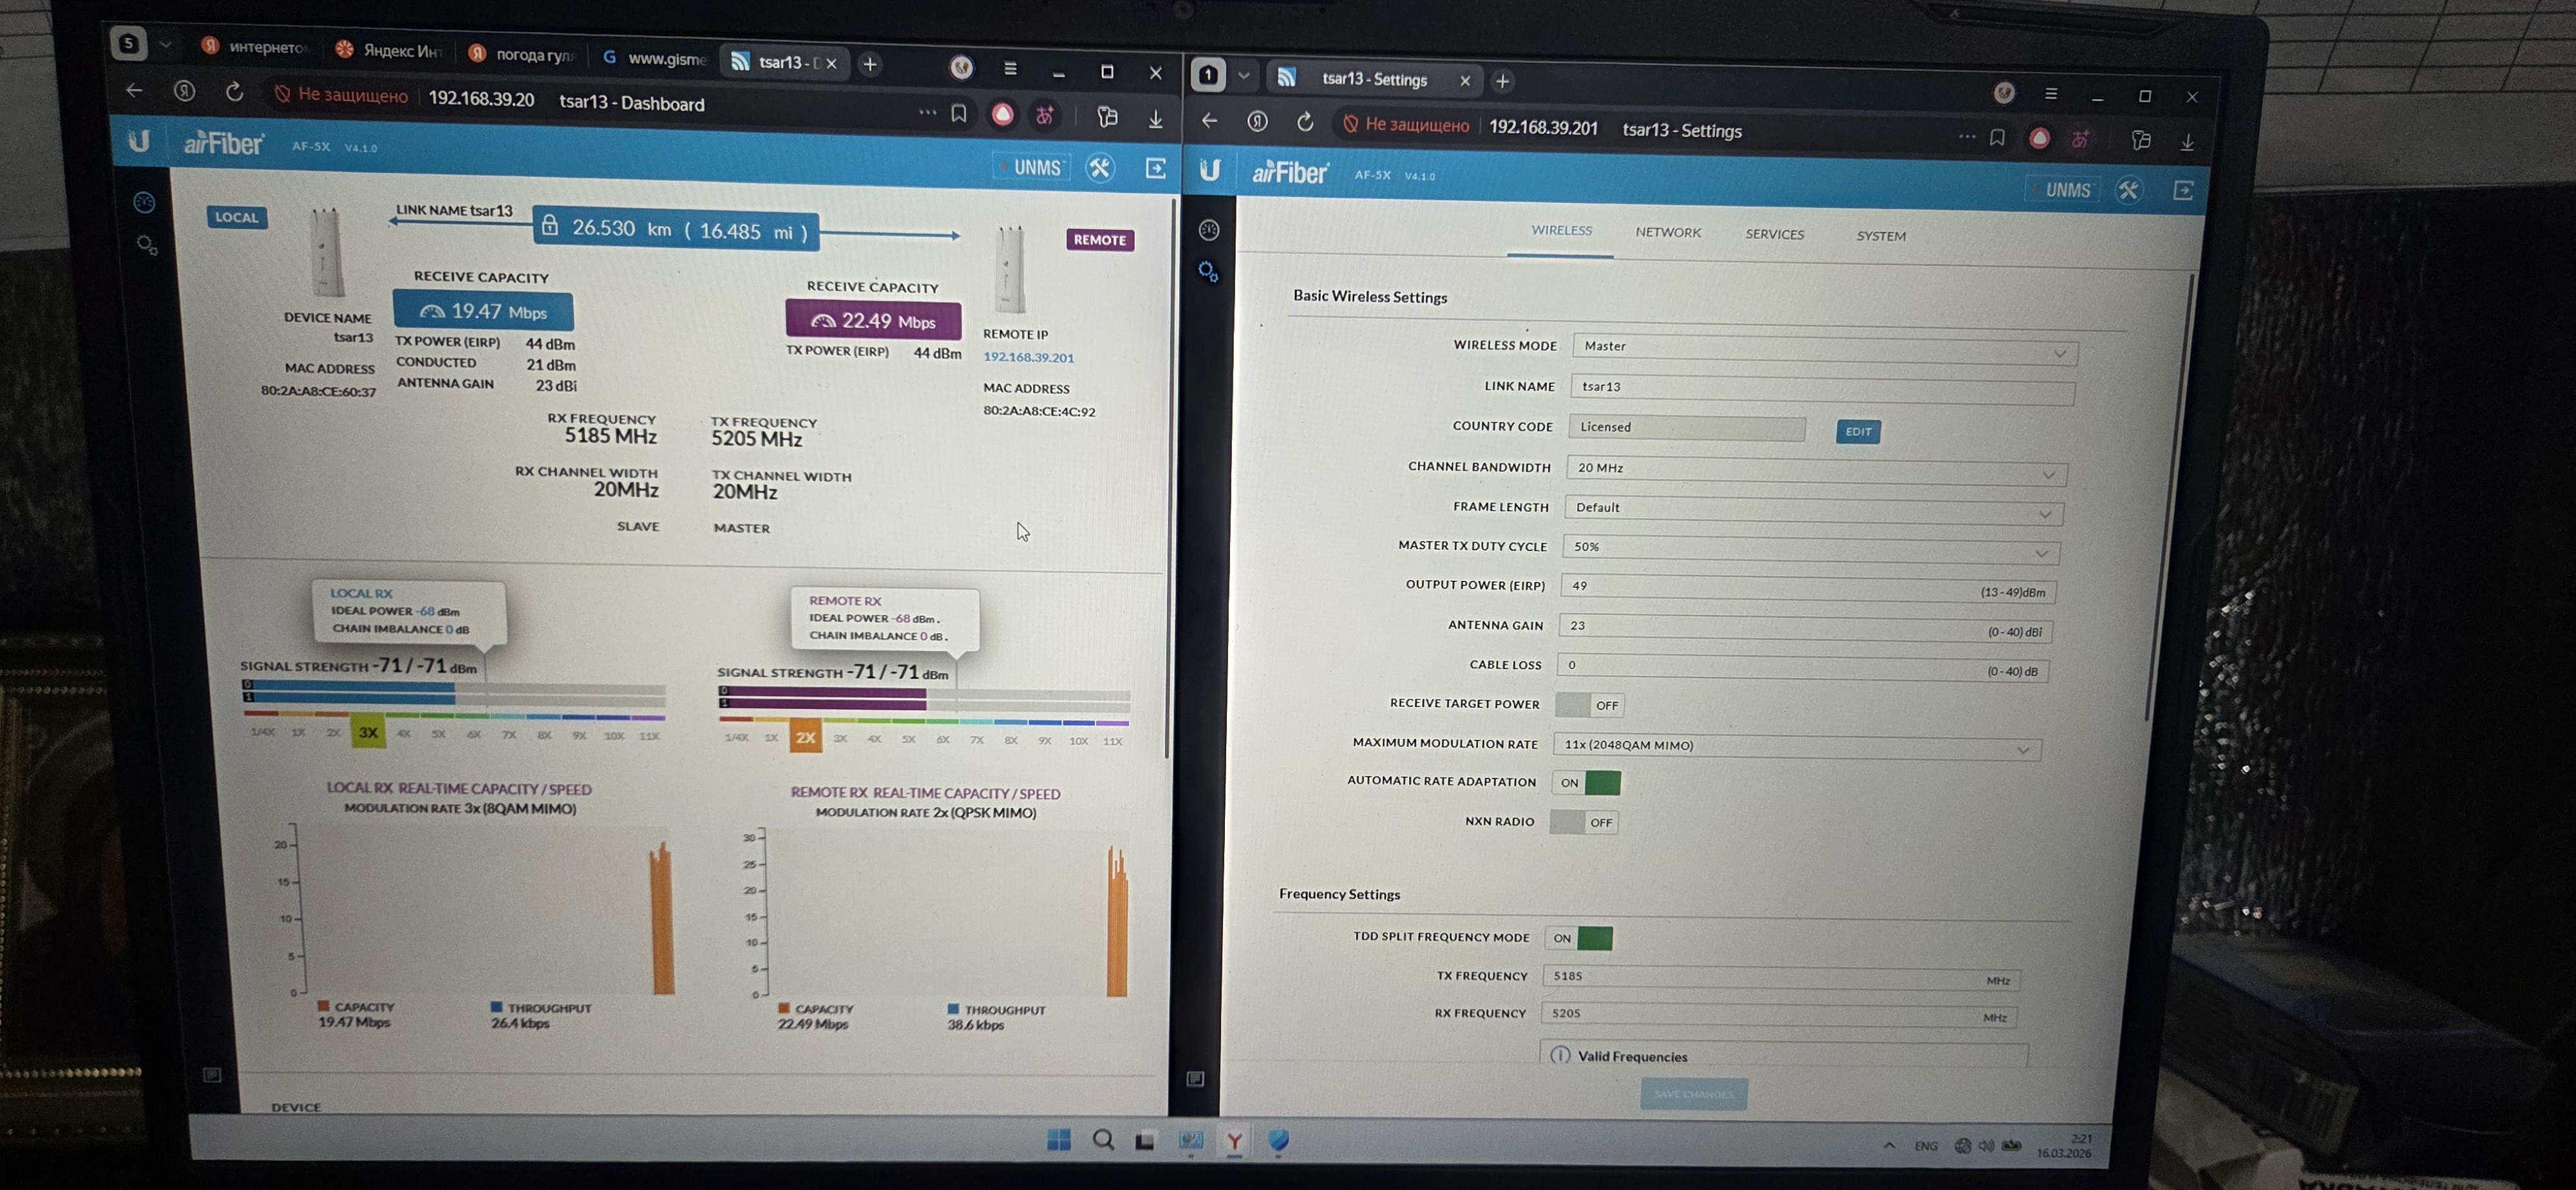
Task: Click EDIT next to Country Code
Action: [1857, 431]
